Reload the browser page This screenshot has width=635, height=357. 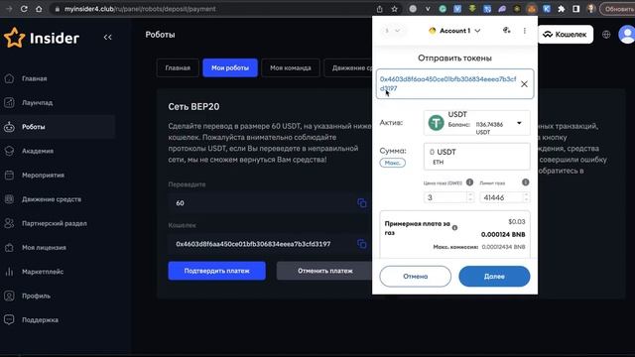(x=24, y=9)
